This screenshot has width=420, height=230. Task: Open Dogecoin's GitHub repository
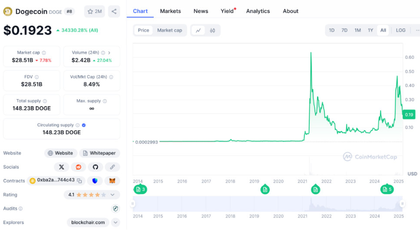tap(96, 167)
